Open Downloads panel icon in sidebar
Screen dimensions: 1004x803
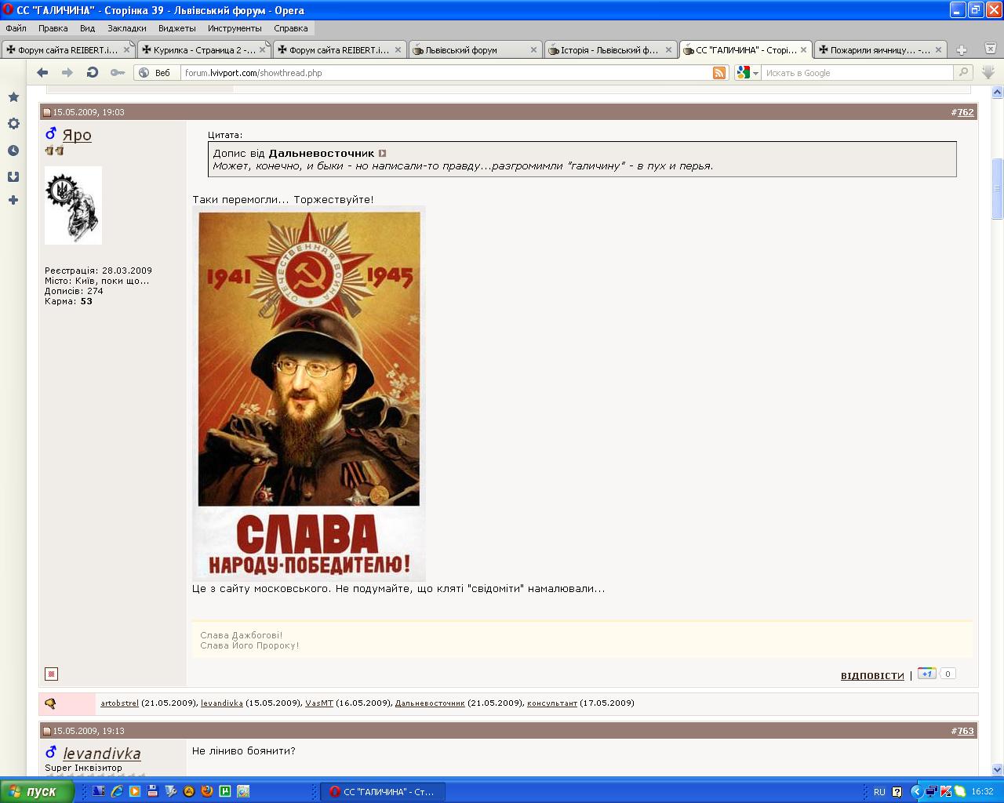[x=13, y=176]
